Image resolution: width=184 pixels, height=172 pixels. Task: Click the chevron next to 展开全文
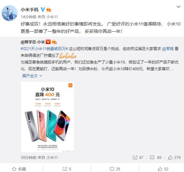coord(41,76)
